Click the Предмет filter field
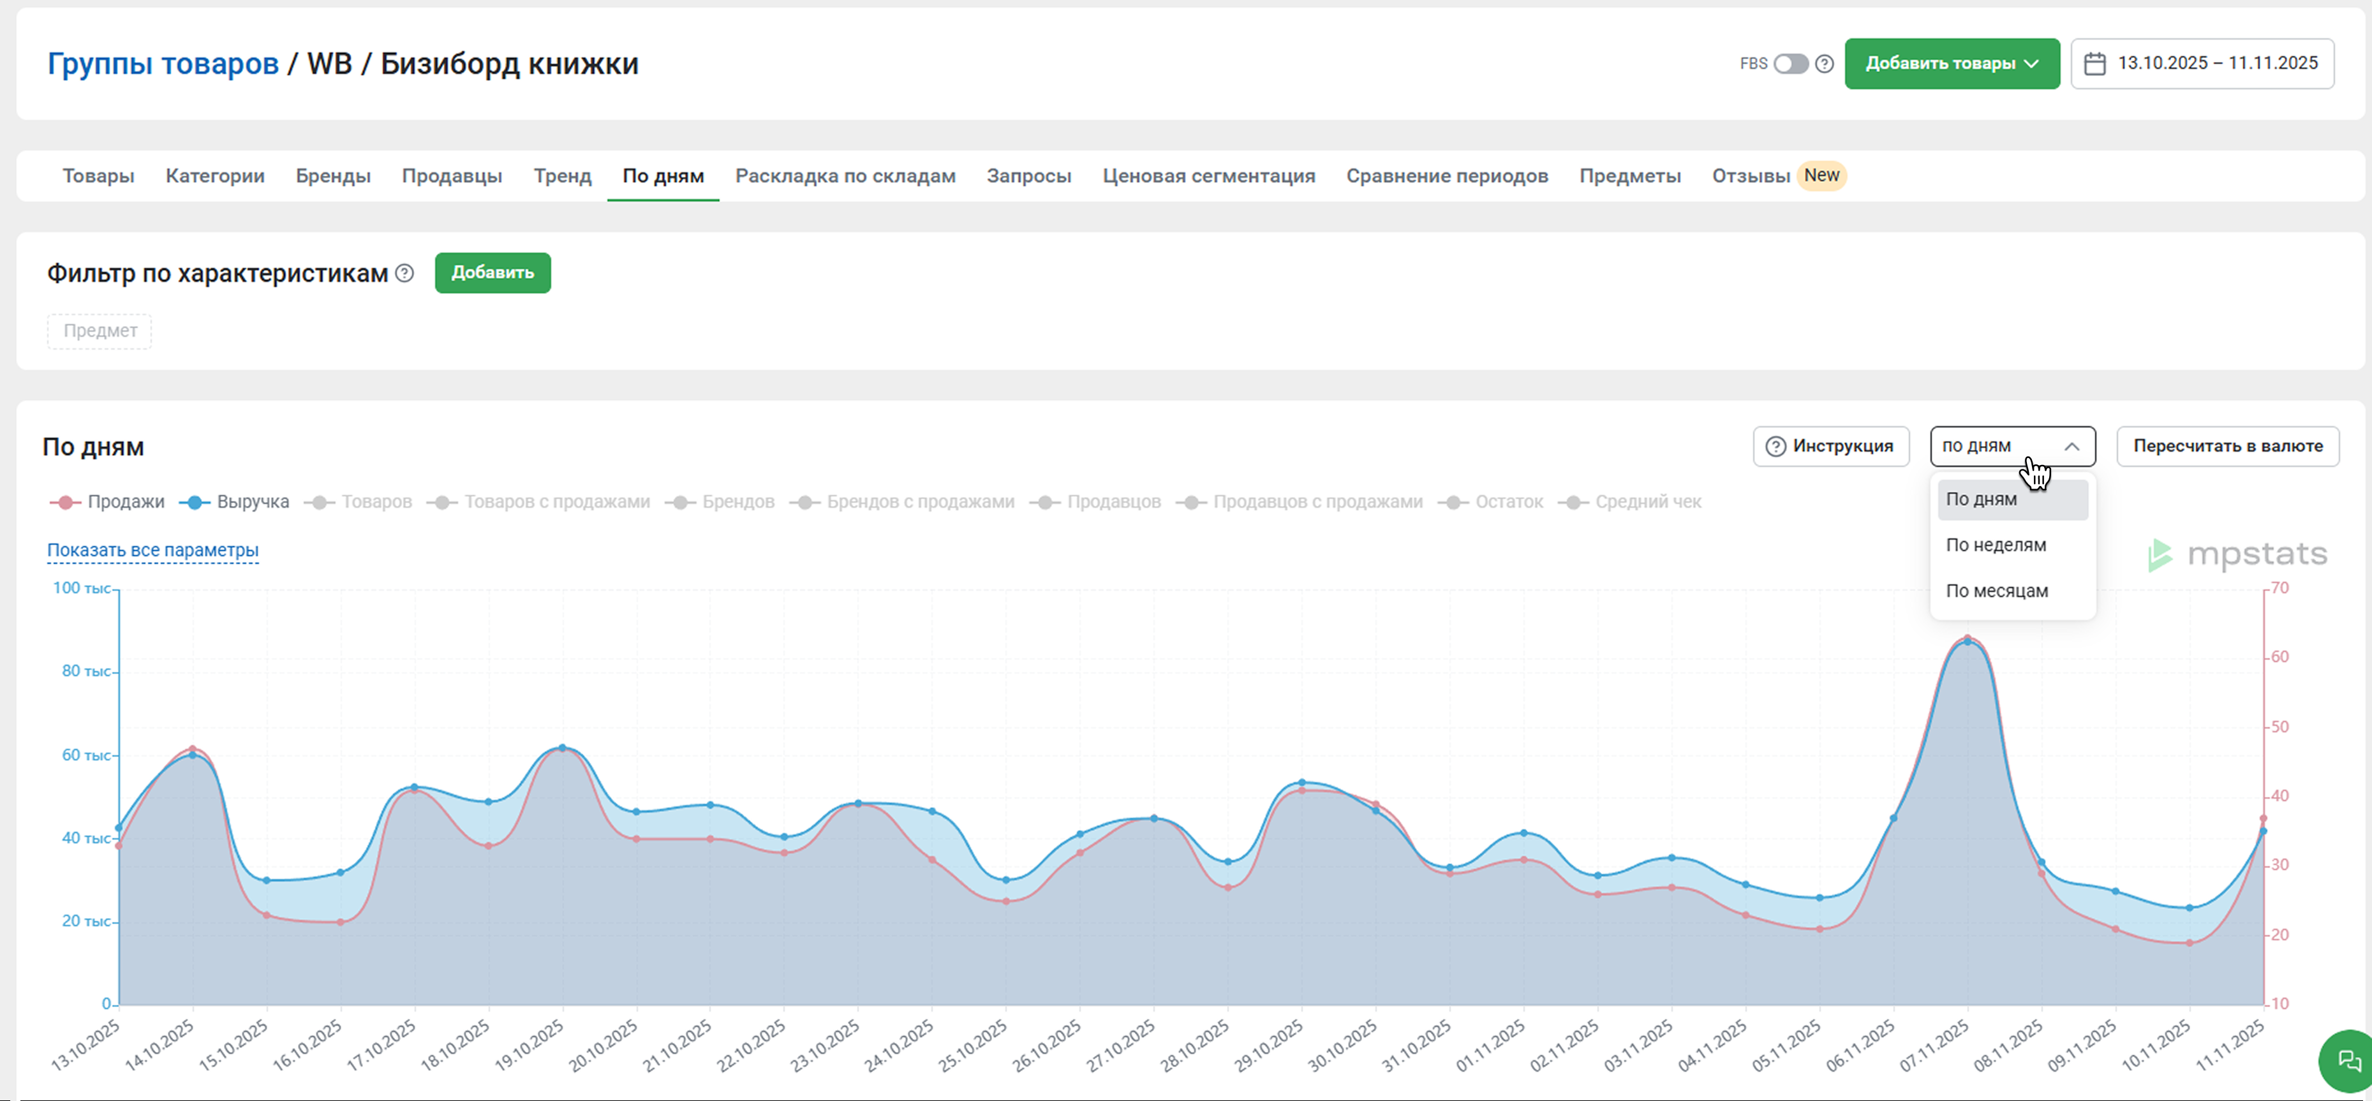The height and width of the screenshot is (1101, 2372). 100,332
